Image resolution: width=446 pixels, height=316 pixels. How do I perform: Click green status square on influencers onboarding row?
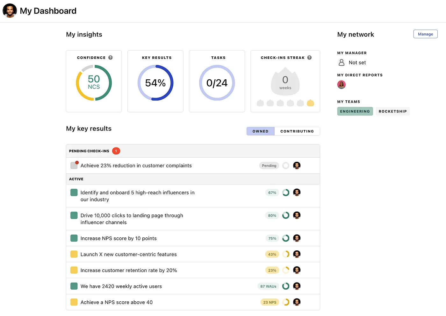pyautogui.click(x=74, y=192)
